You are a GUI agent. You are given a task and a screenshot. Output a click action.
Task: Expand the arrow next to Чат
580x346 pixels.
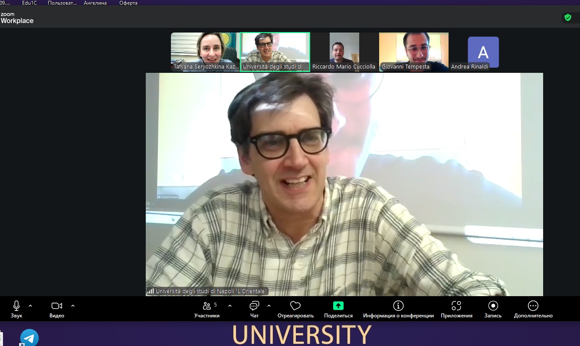click(x=269, y=306)
